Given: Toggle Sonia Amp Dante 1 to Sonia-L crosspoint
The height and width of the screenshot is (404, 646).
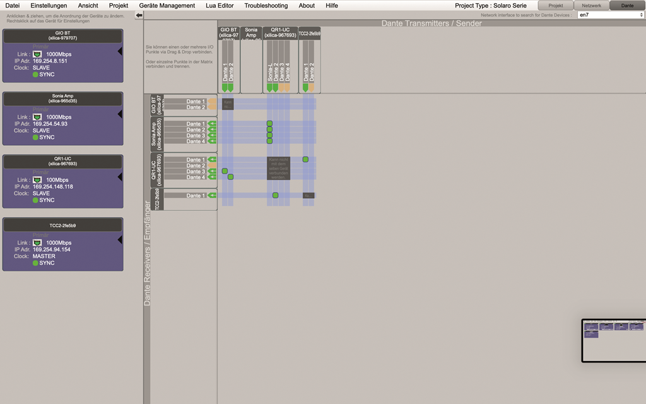Looking at the screenshot, I should tap(269, 124).
